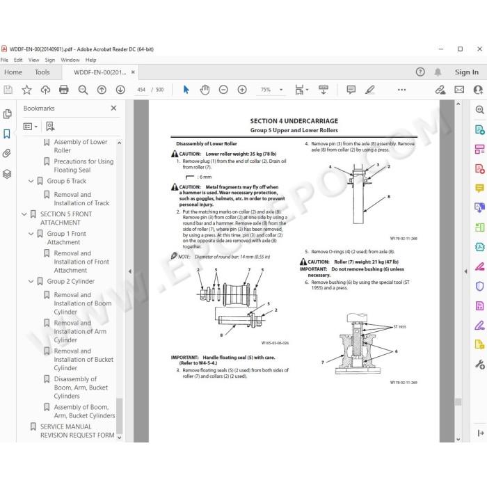Open Attachments paperclip panel

7,153
